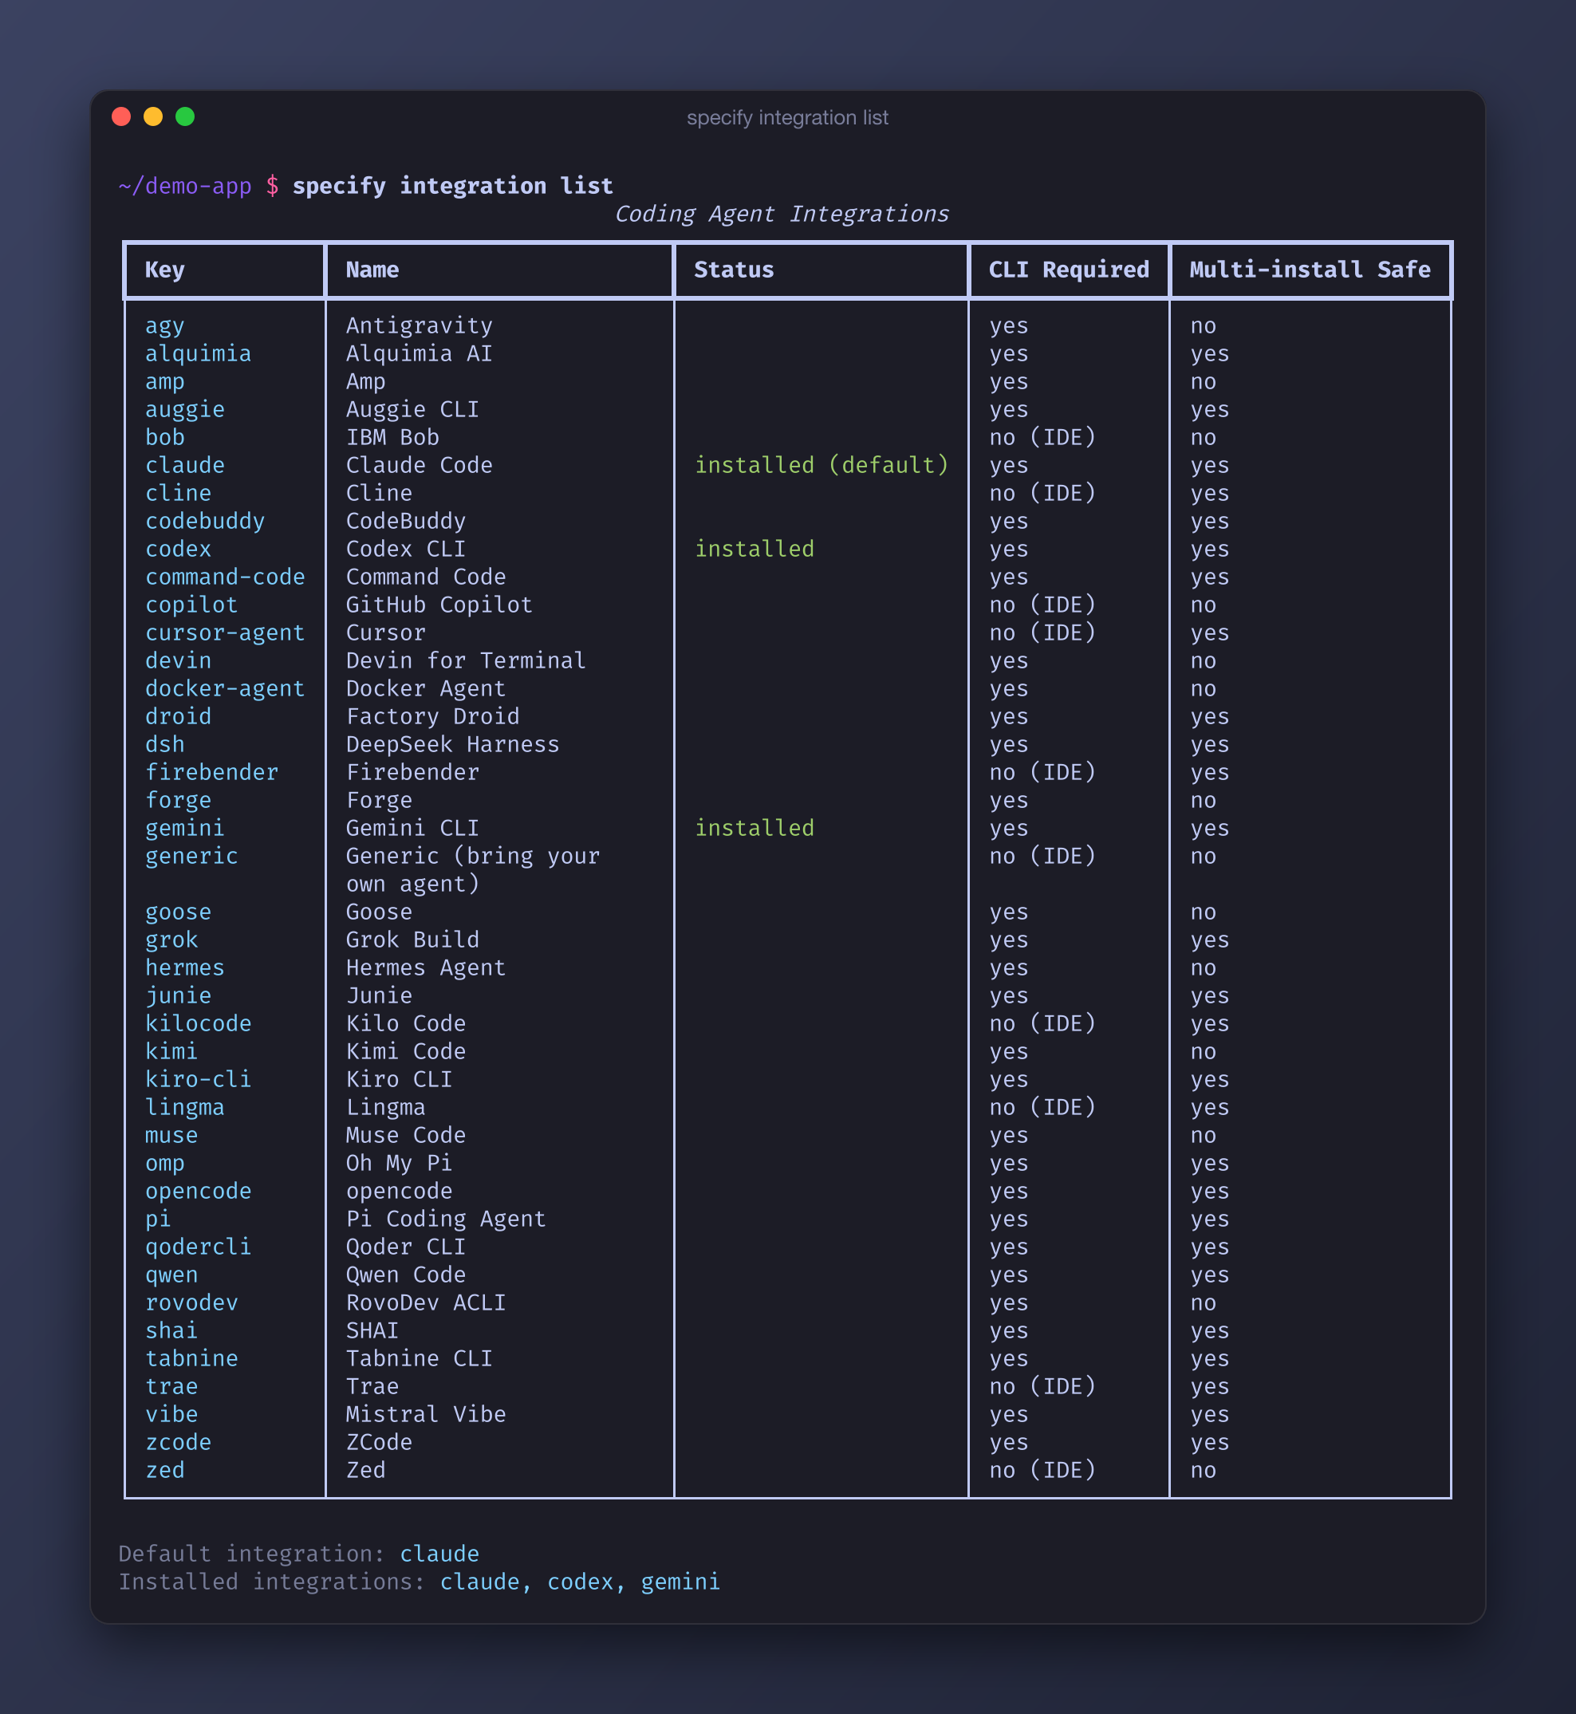The image size is (1576, 1714).
Task: Click the yellow minimize window button
Action: click(x=153, y=116)
